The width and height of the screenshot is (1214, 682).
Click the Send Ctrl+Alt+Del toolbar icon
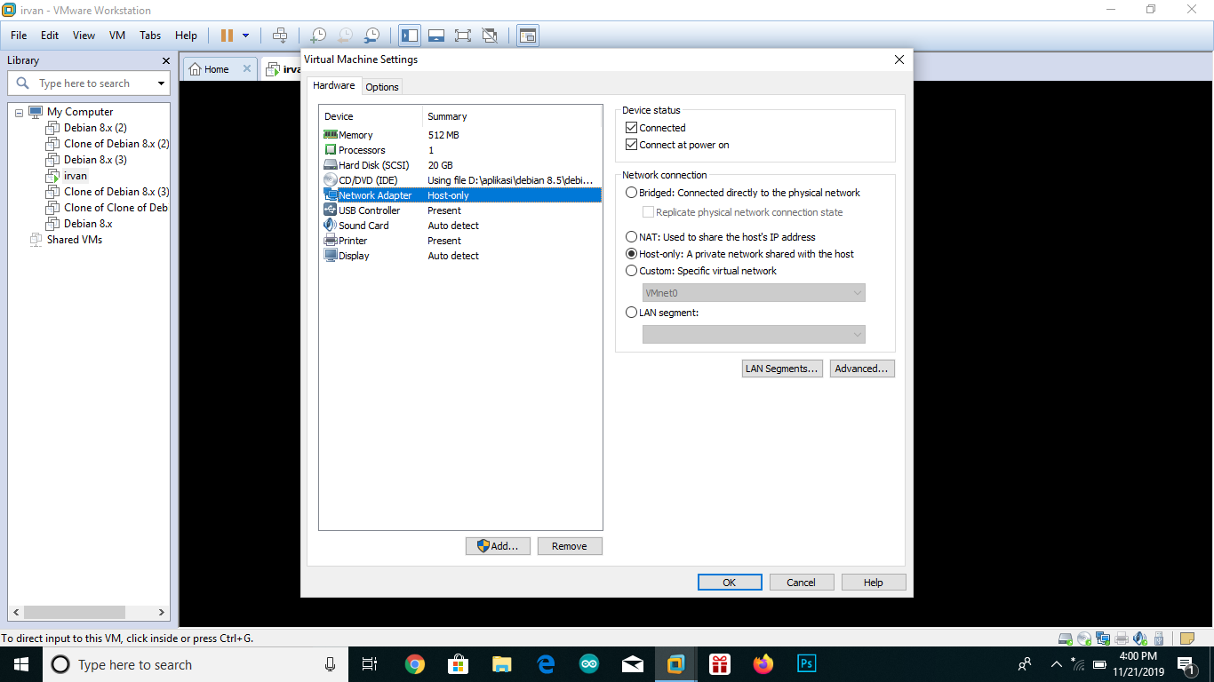[280, 36]
